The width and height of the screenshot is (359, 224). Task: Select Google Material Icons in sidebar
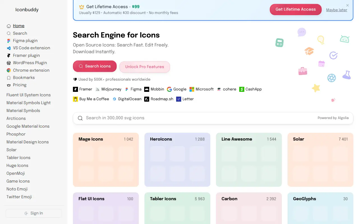[x=28, y=126]
